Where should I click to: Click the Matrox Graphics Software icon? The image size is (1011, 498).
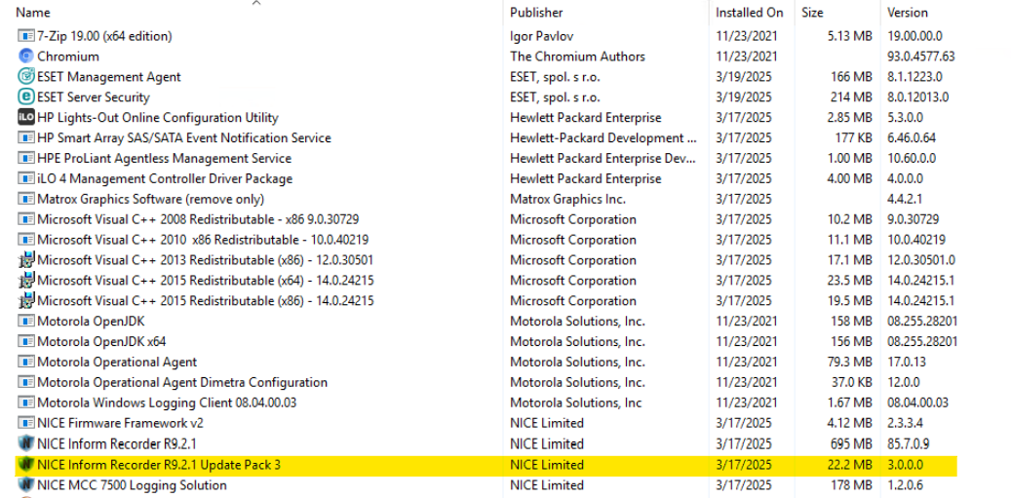pyautogui.click(x=26, y=199)
